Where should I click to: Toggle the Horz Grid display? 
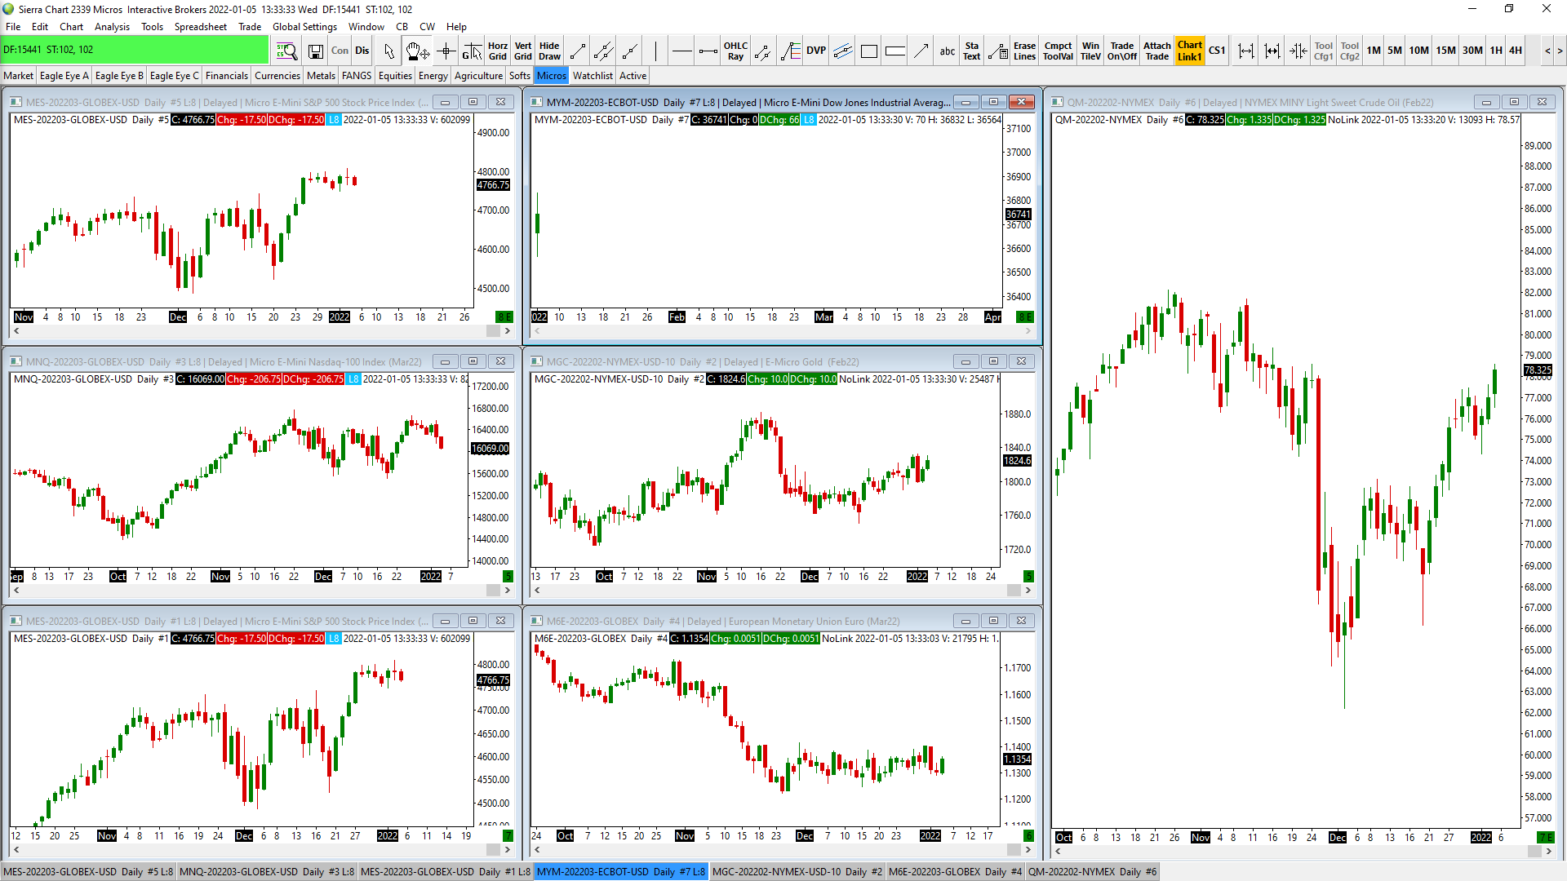point(498,51)
